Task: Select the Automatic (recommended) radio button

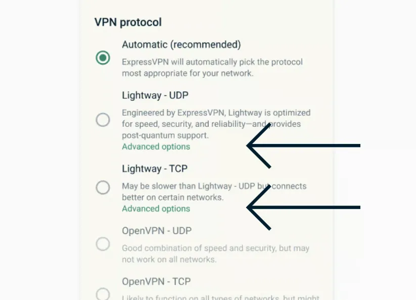Action: (x=103, y=58)
